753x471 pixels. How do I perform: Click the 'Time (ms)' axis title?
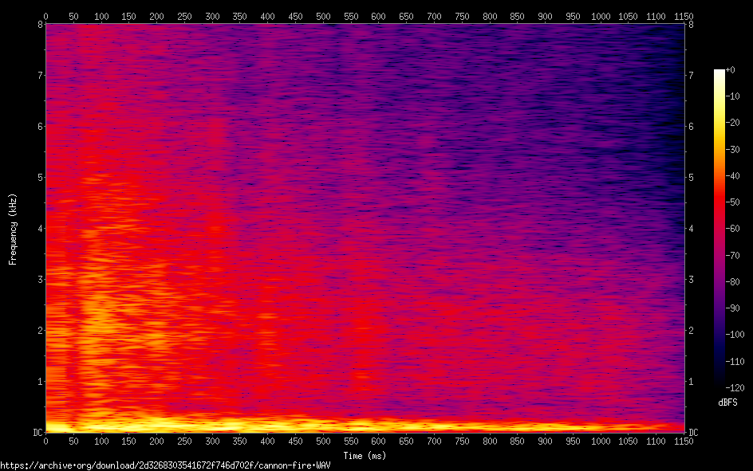pos(365,455)
